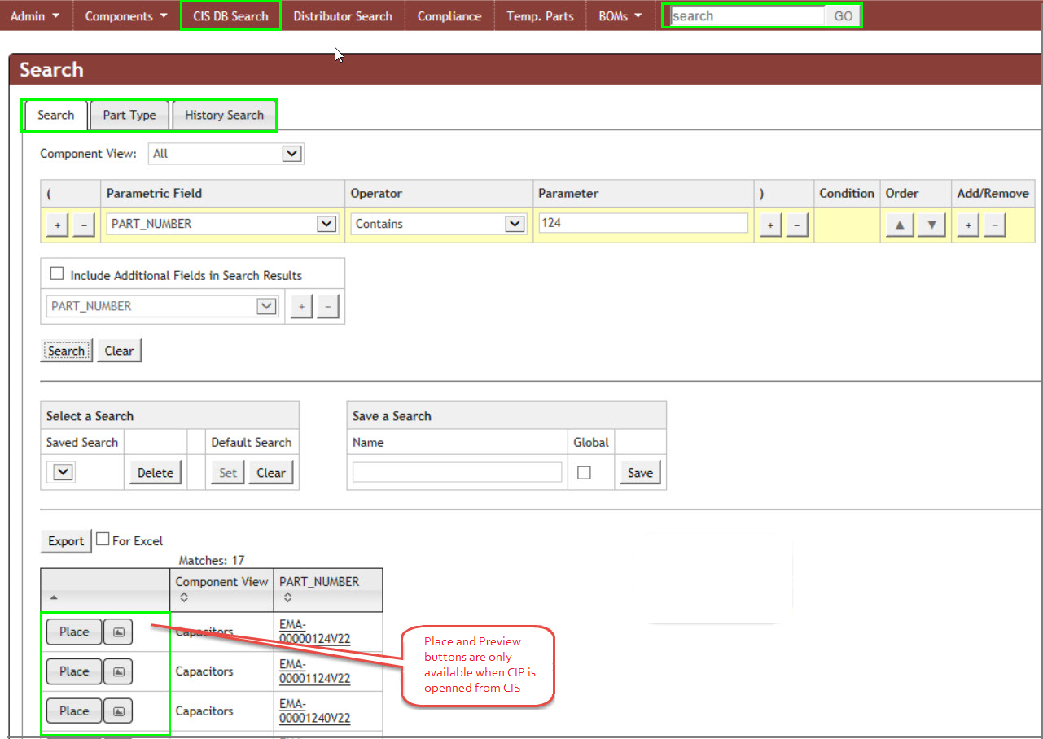1043x739 pixels.
Task: Move parameter row up using Order up arrow
Action: (x=899, y=224)
